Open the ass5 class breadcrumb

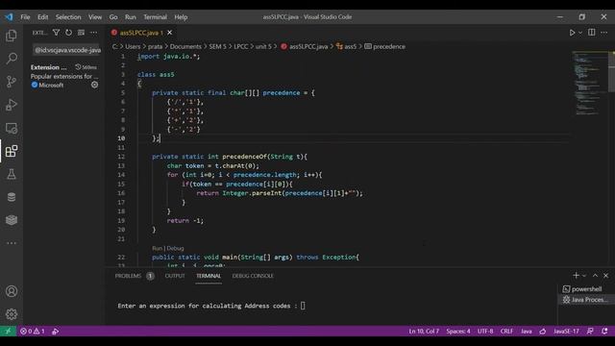(346, 46)
